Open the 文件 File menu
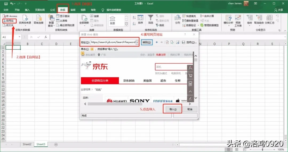 (x=6, y=10)
